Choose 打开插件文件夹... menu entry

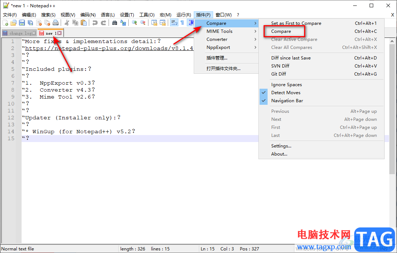click(x=226, y=69)
